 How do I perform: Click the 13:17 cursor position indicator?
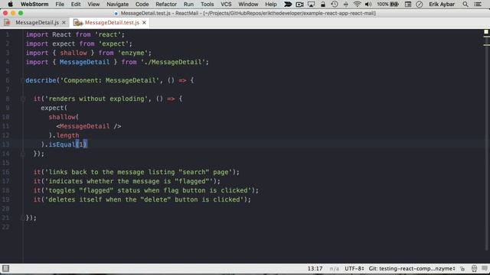pyautogui.click(x=315, y=268)
